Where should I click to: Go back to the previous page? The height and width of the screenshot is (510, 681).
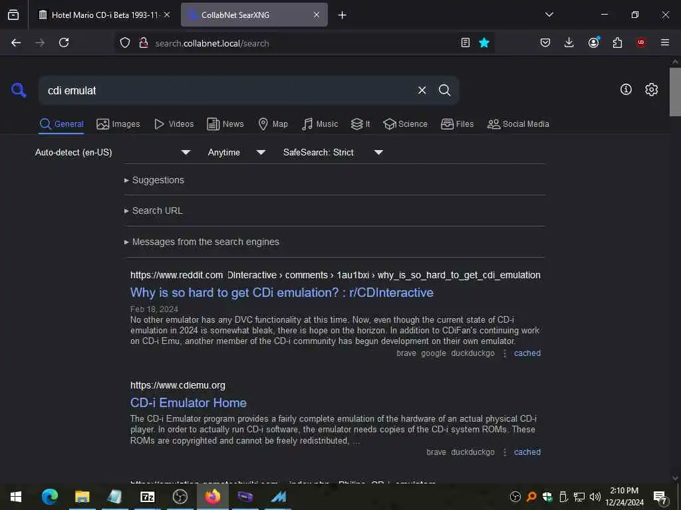(x=16, y=42)
